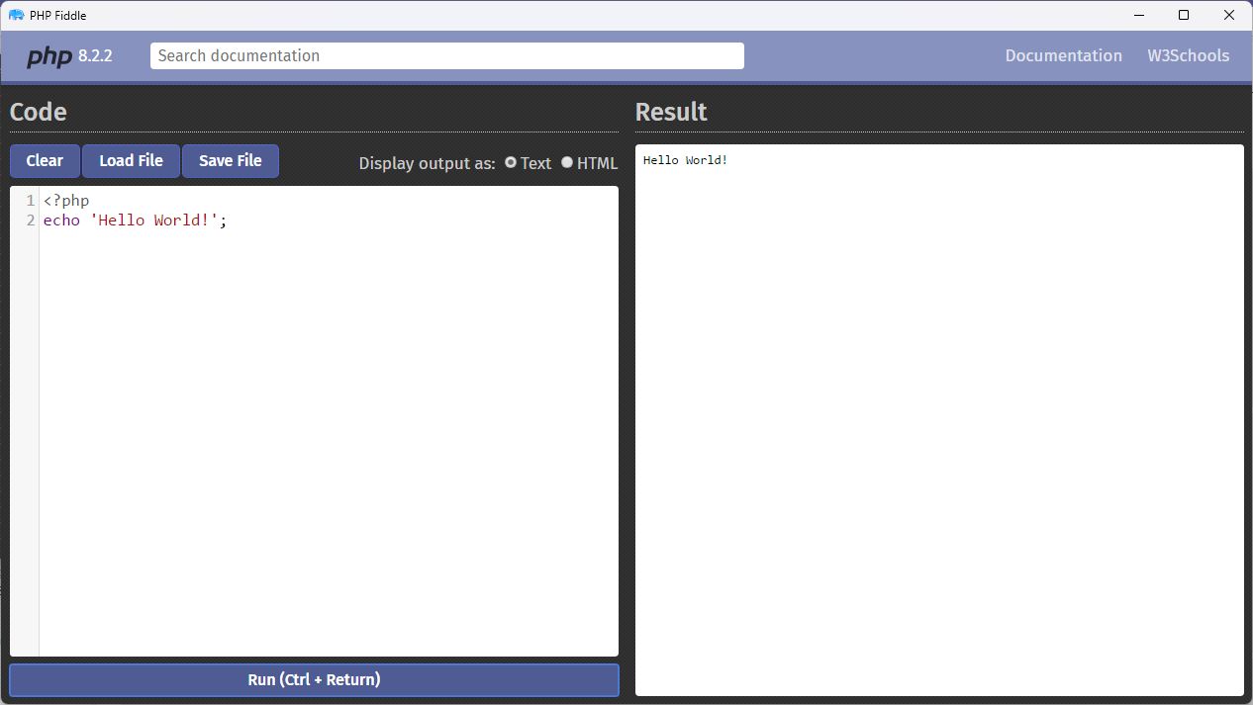Click the Display output as label
1253x705 pixels.
(427, 163)
